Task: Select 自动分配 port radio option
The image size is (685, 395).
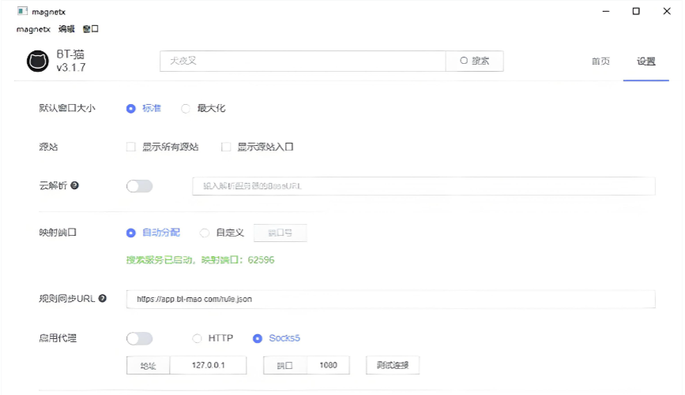Action: point(130,233)
